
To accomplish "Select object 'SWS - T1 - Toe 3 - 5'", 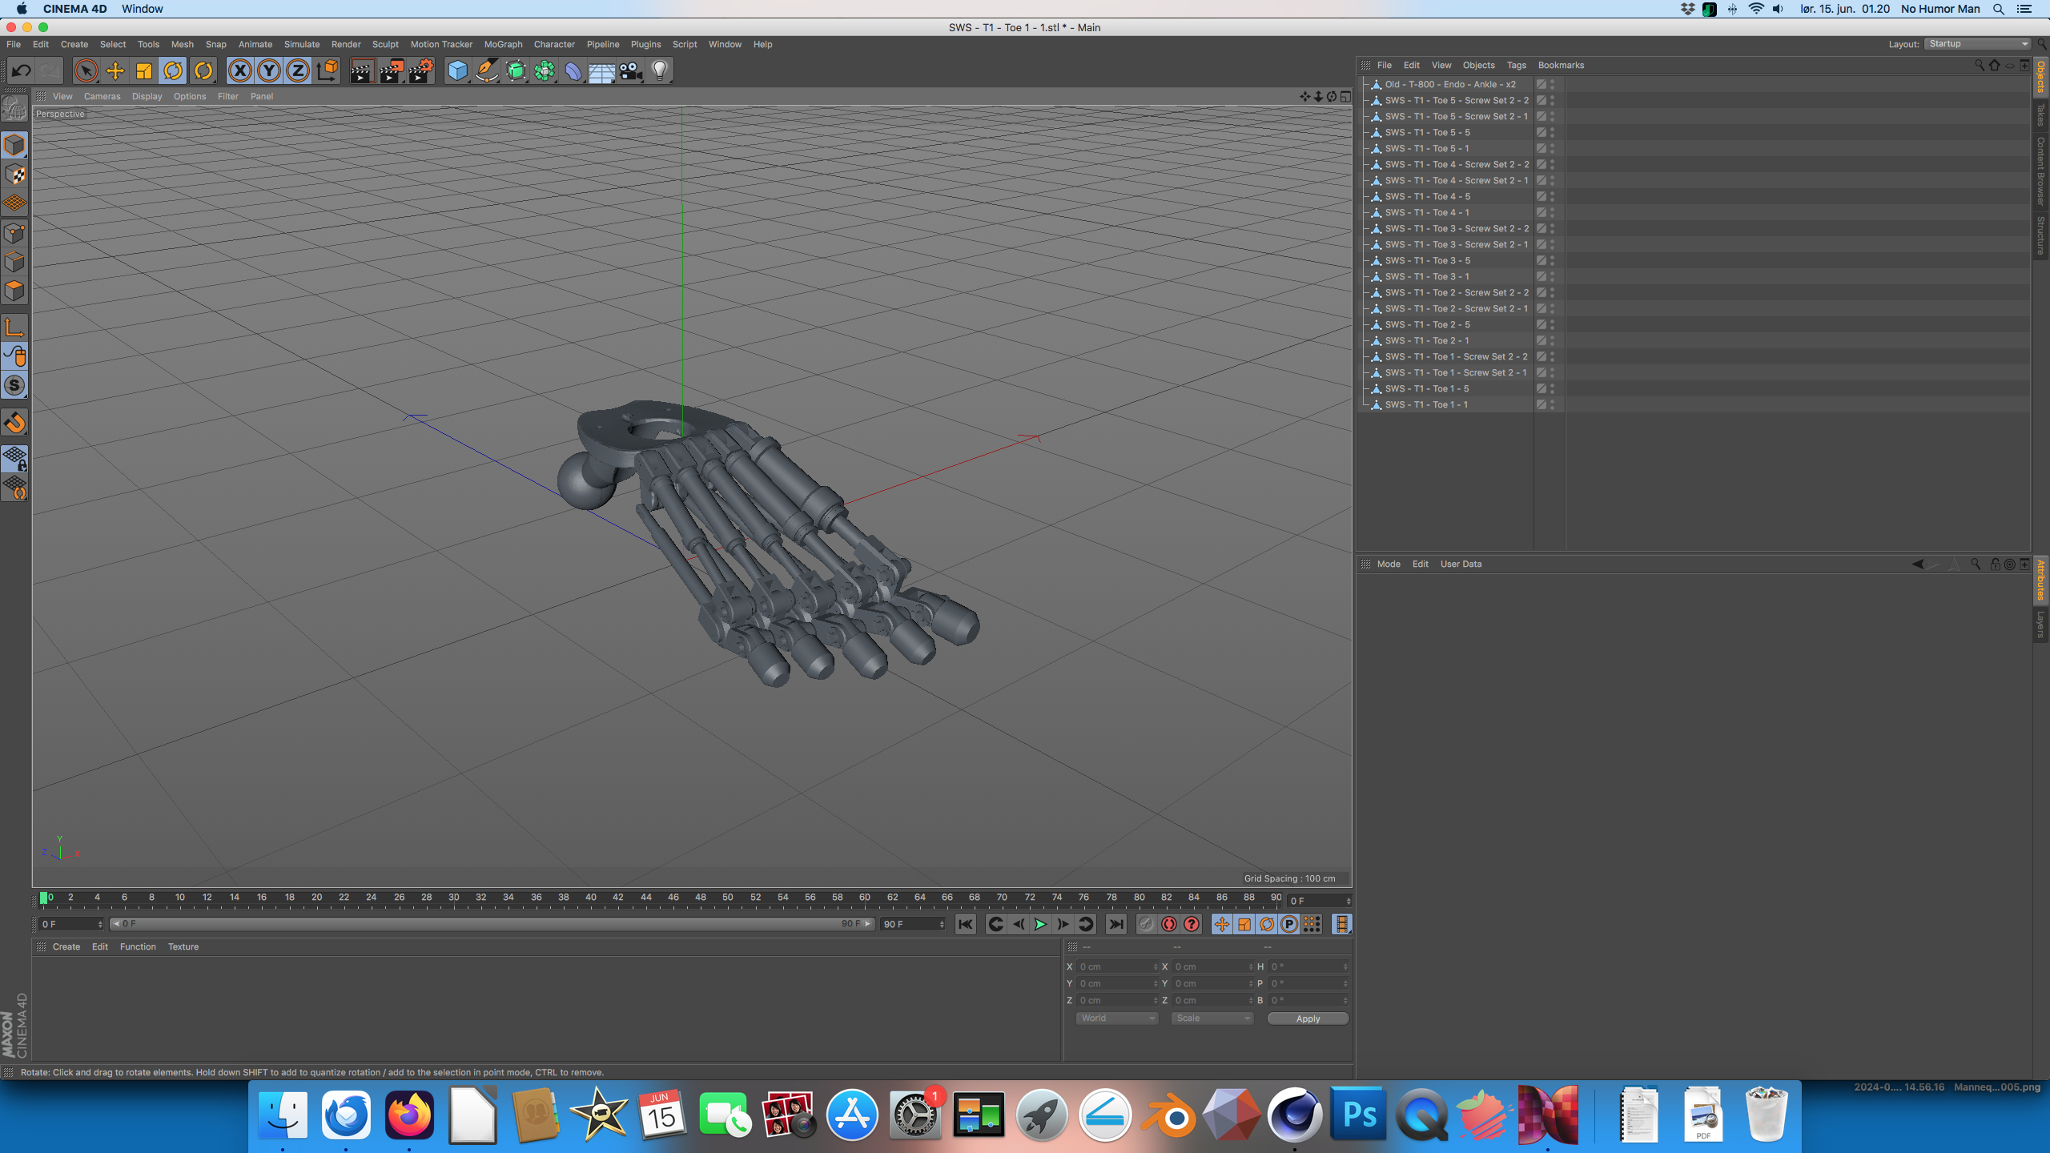I will click(x=1427, y=260).
